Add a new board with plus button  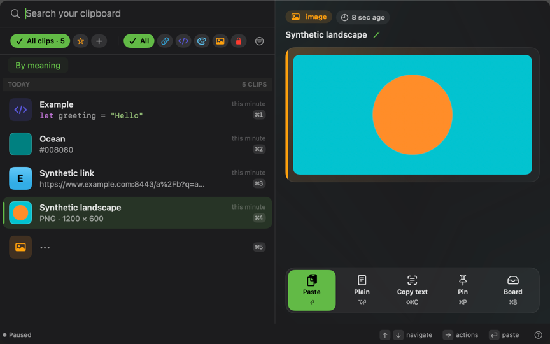[x=99, y=41]
